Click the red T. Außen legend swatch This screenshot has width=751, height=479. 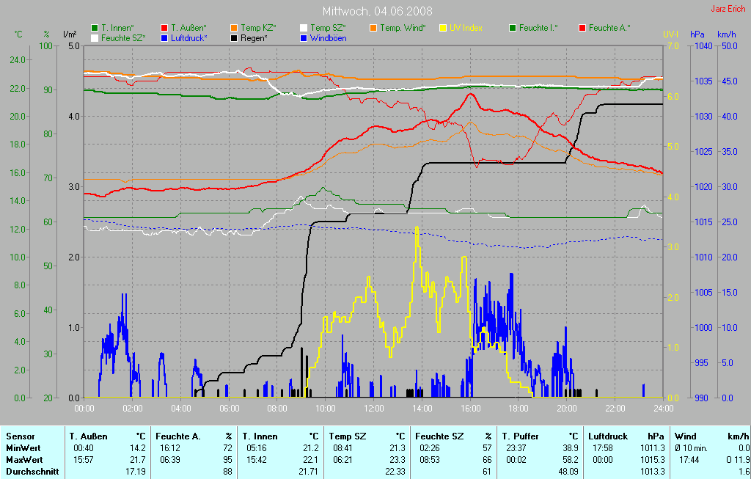(164, 28)
